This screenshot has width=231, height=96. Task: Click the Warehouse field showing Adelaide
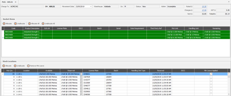click(111, 6)
